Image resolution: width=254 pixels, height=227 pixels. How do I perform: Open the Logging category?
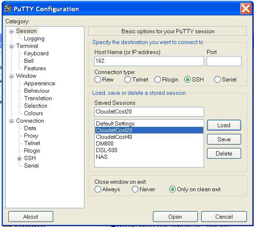tap(34, 39)
